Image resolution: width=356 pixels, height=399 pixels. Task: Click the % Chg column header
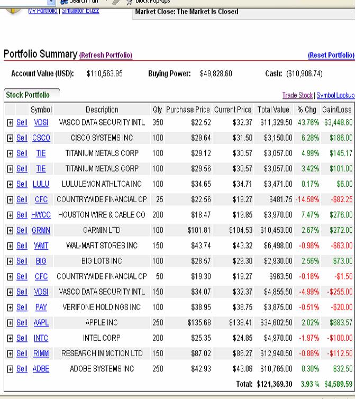307,110
